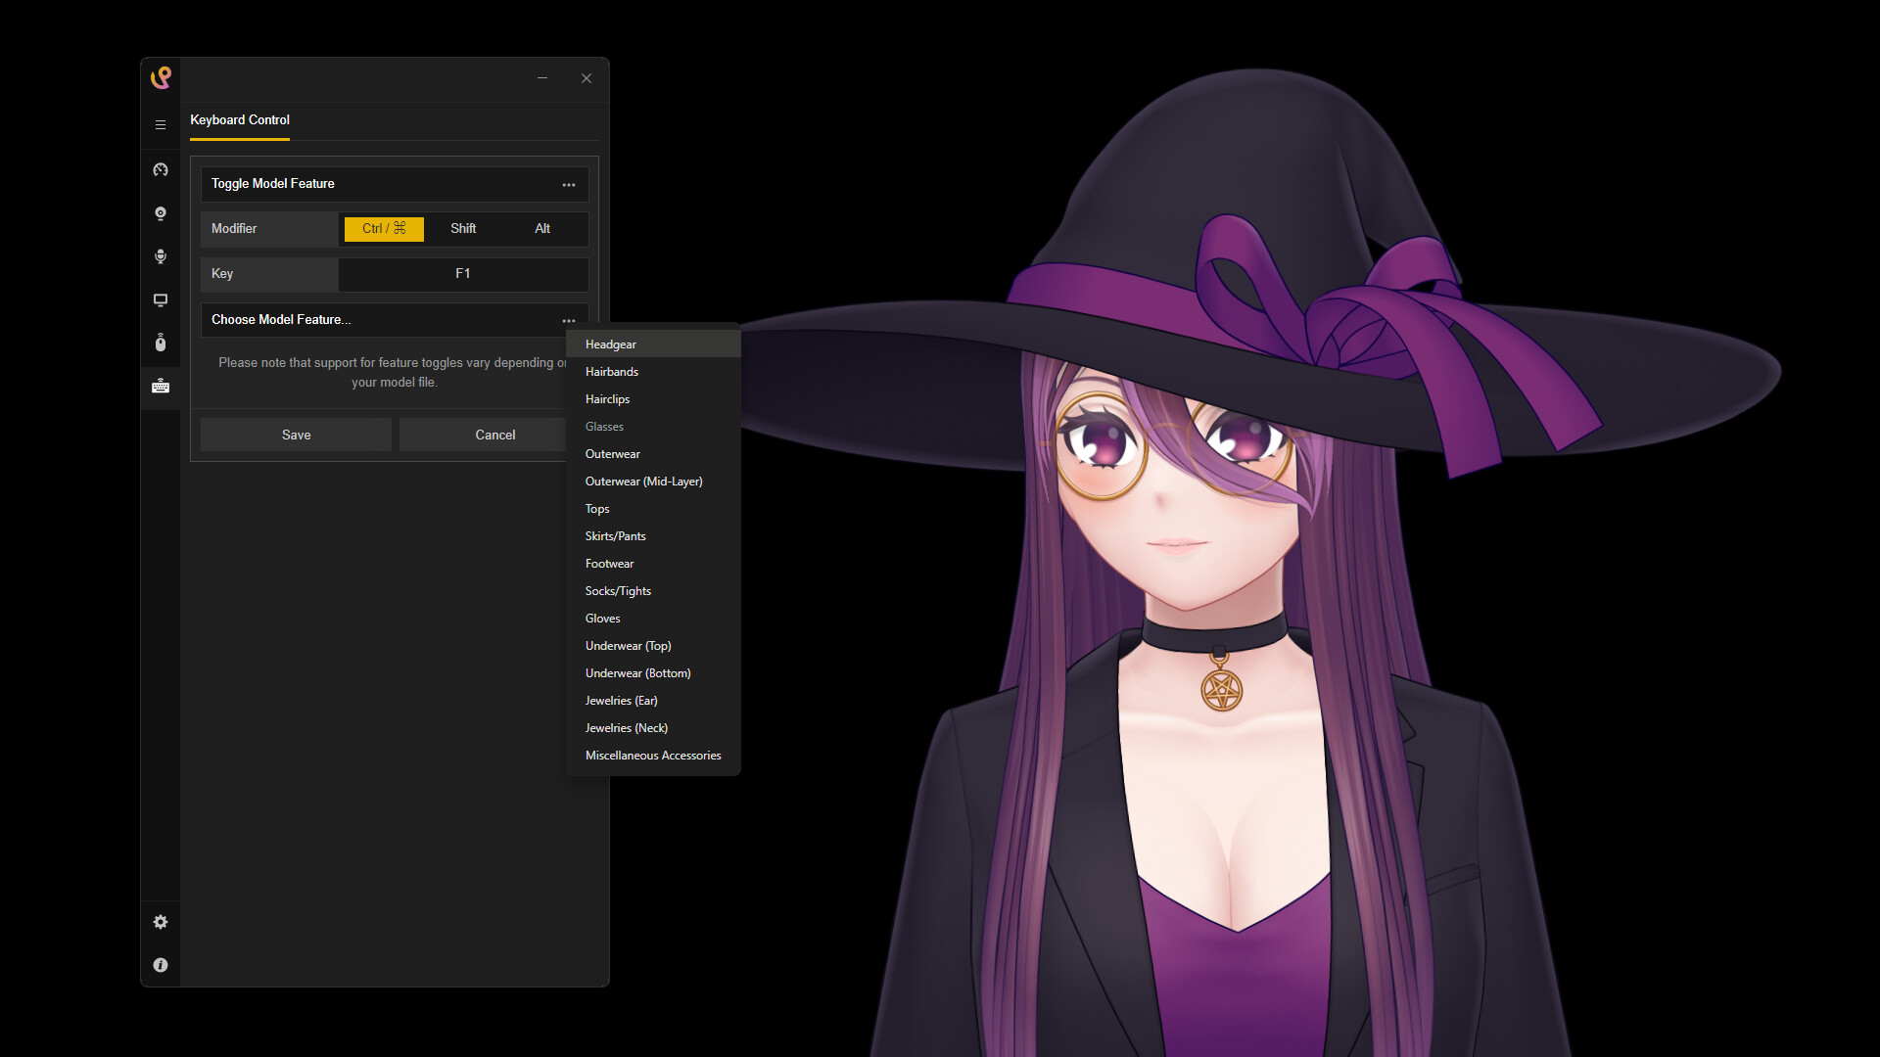Switch to the Keyboard Control tab

point(239,119)
